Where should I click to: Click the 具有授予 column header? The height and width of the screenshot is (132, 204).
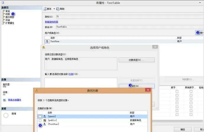click(190, 88)
